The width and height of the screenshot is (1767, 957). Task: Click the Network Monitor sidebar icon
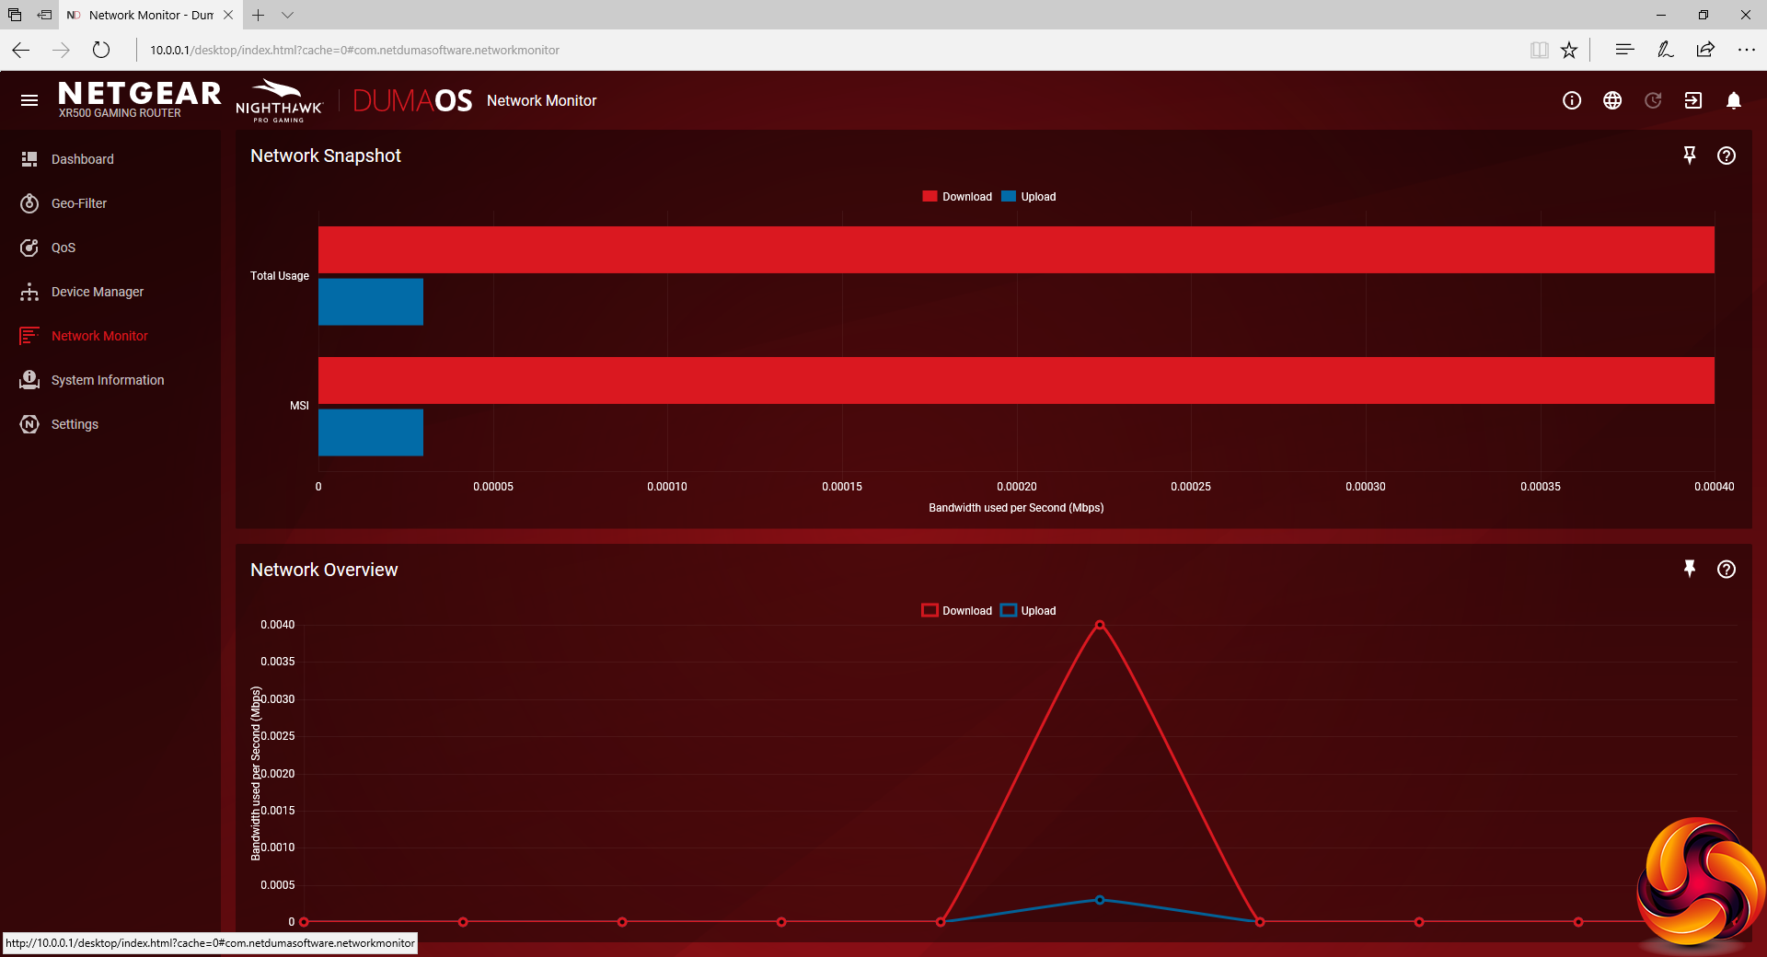click(29, 336)
